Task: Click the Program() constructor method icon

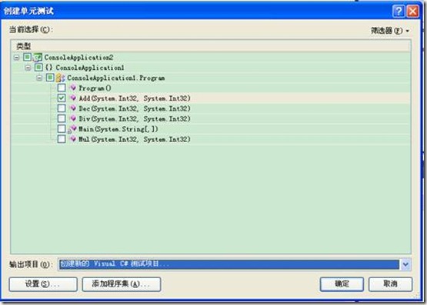Action: tap(73, 88)
